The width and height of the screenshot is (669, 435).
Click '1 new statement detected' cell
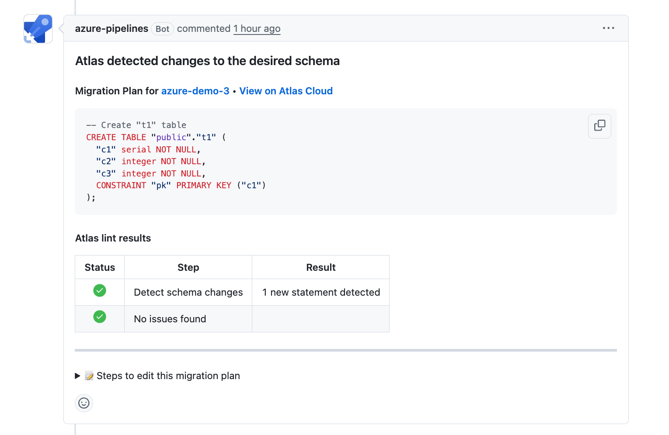tap(321, 292)
